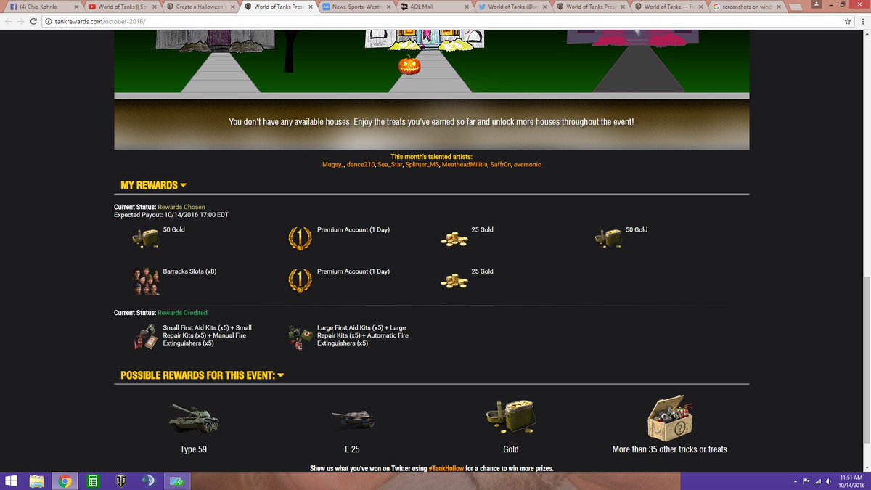Click the first Premium Account (1 Day) medal icon

point(300,237)
